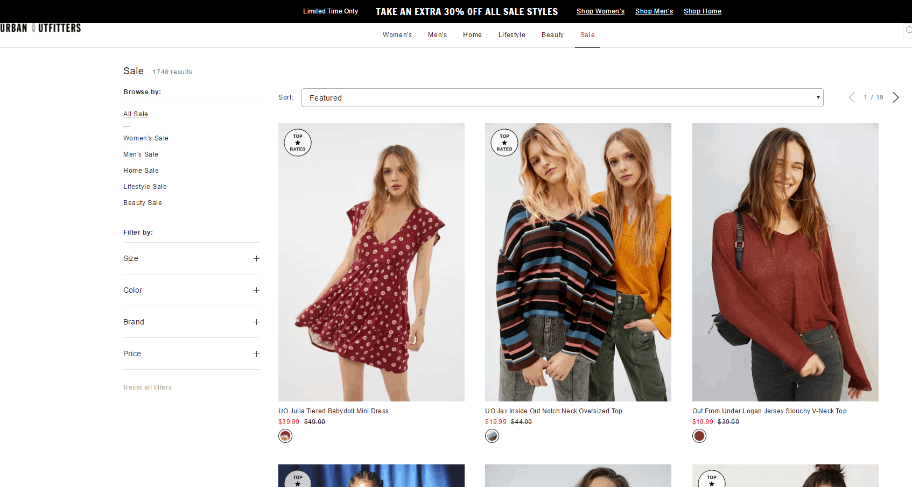Viewport: 912px width, 487px height.
Task: Click Reset all filters
Action: tap(148, 387)
